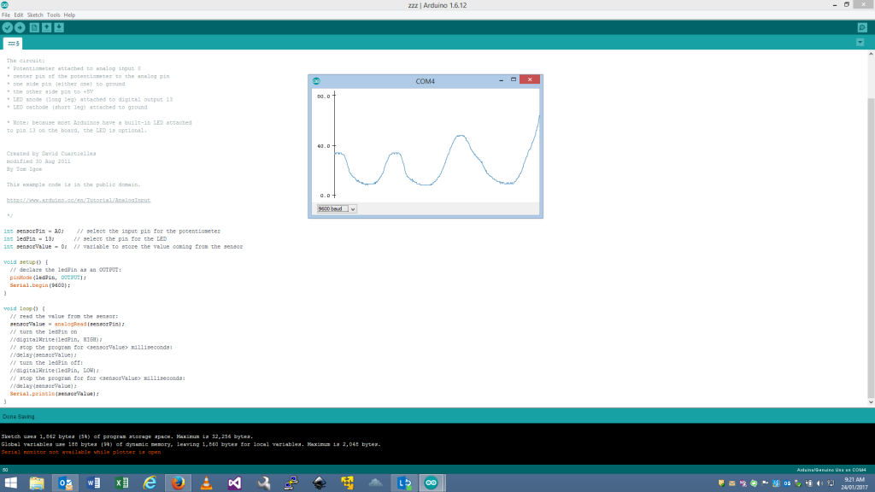The image size is (875, 492).
Task: Close the COM4 serial plotter window
Action: tap(530, 80)
